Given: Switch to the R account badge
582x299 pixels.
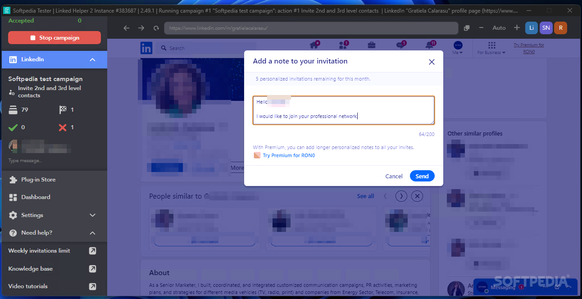Looking at the screenshot, I should point(560,28).
